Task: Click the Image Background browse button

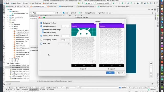Action: tap(66, 26)
